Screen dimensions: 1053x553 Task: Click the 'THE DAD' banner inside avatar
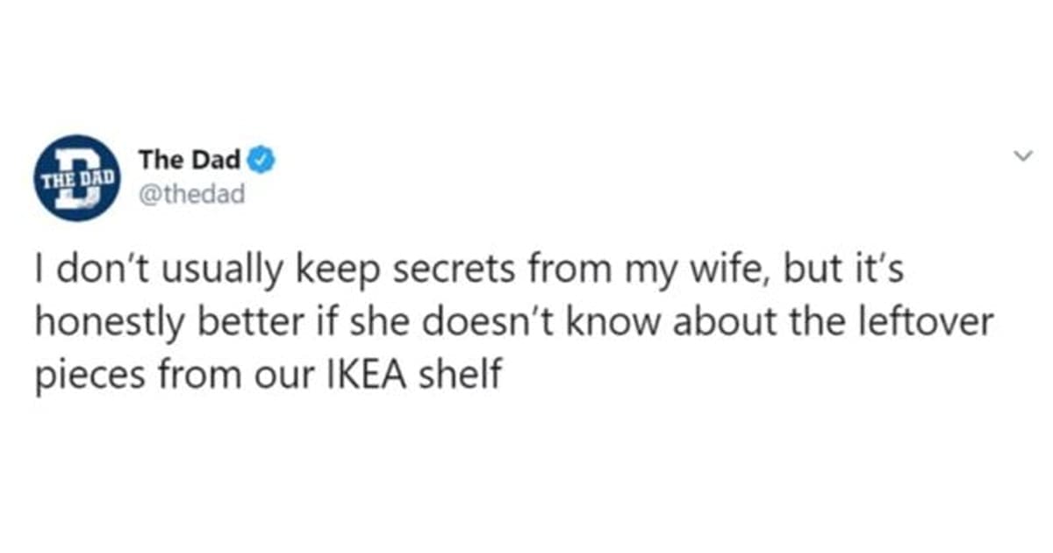(79, 176)
